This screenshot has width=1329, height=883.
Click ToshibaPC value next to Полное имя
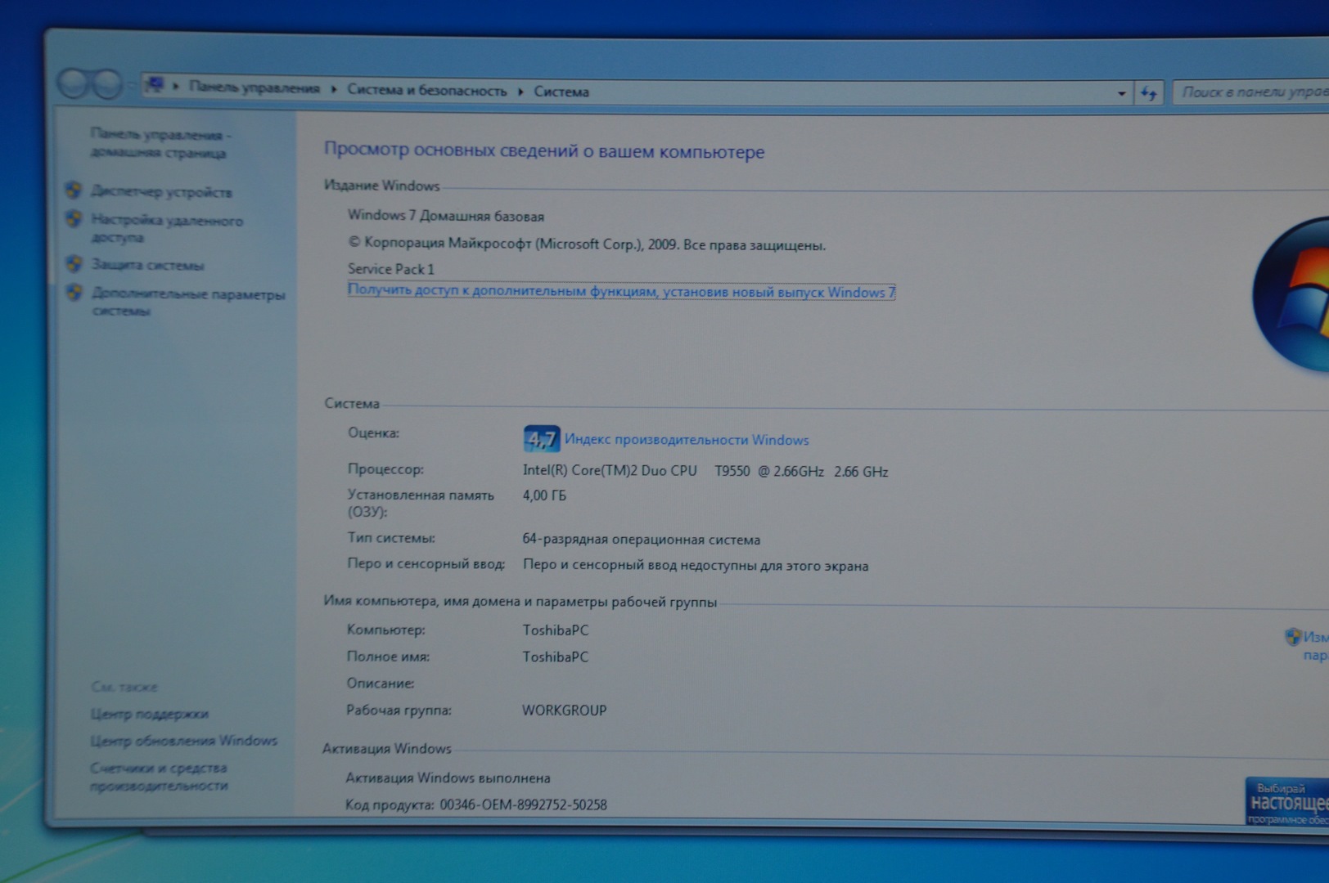pyautogui.click(x=556, y=657)
